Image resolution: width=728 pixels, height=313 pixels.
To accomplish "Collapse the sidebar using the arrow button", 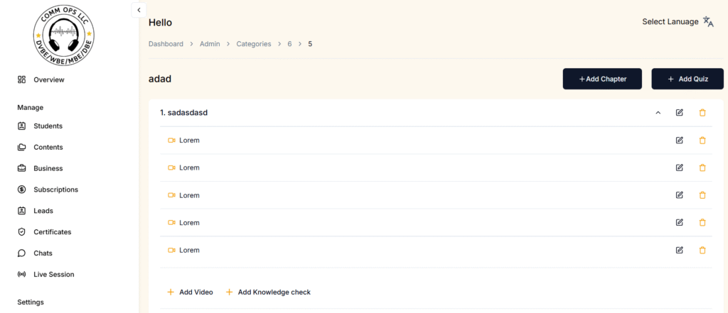I will pos(139,10).
